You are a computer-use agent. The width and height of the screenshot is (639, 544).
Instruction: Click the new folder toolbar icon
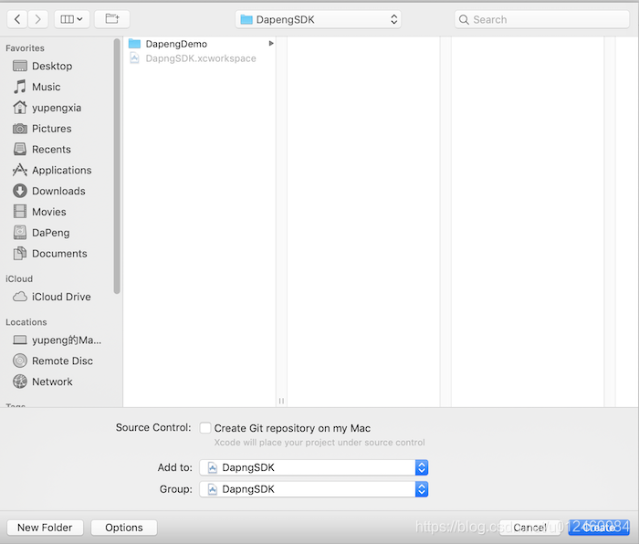point(112,19)
